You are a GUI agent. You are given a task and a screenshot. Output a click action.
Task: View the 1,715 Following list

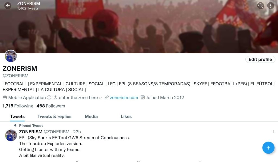(x=18, y=106)
